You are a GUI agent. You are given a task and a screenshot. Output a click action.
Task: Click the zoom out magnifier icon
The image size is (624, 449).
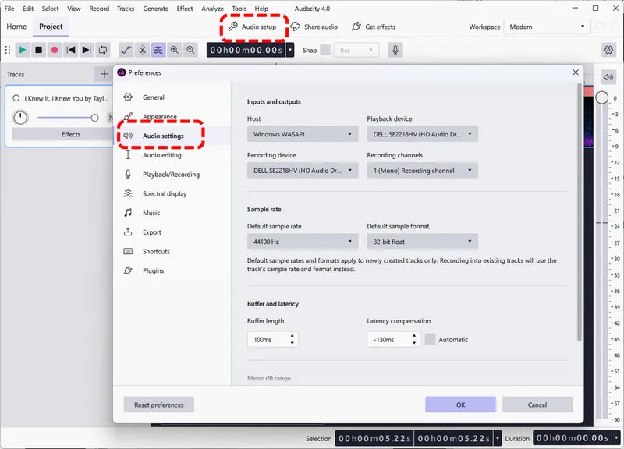coord(190,50)
